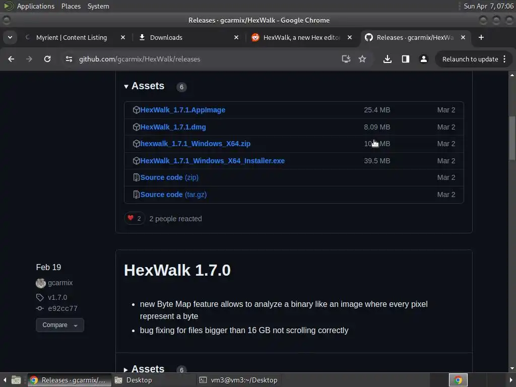Close the Myrient Content Listing tab

pos(123,37)
